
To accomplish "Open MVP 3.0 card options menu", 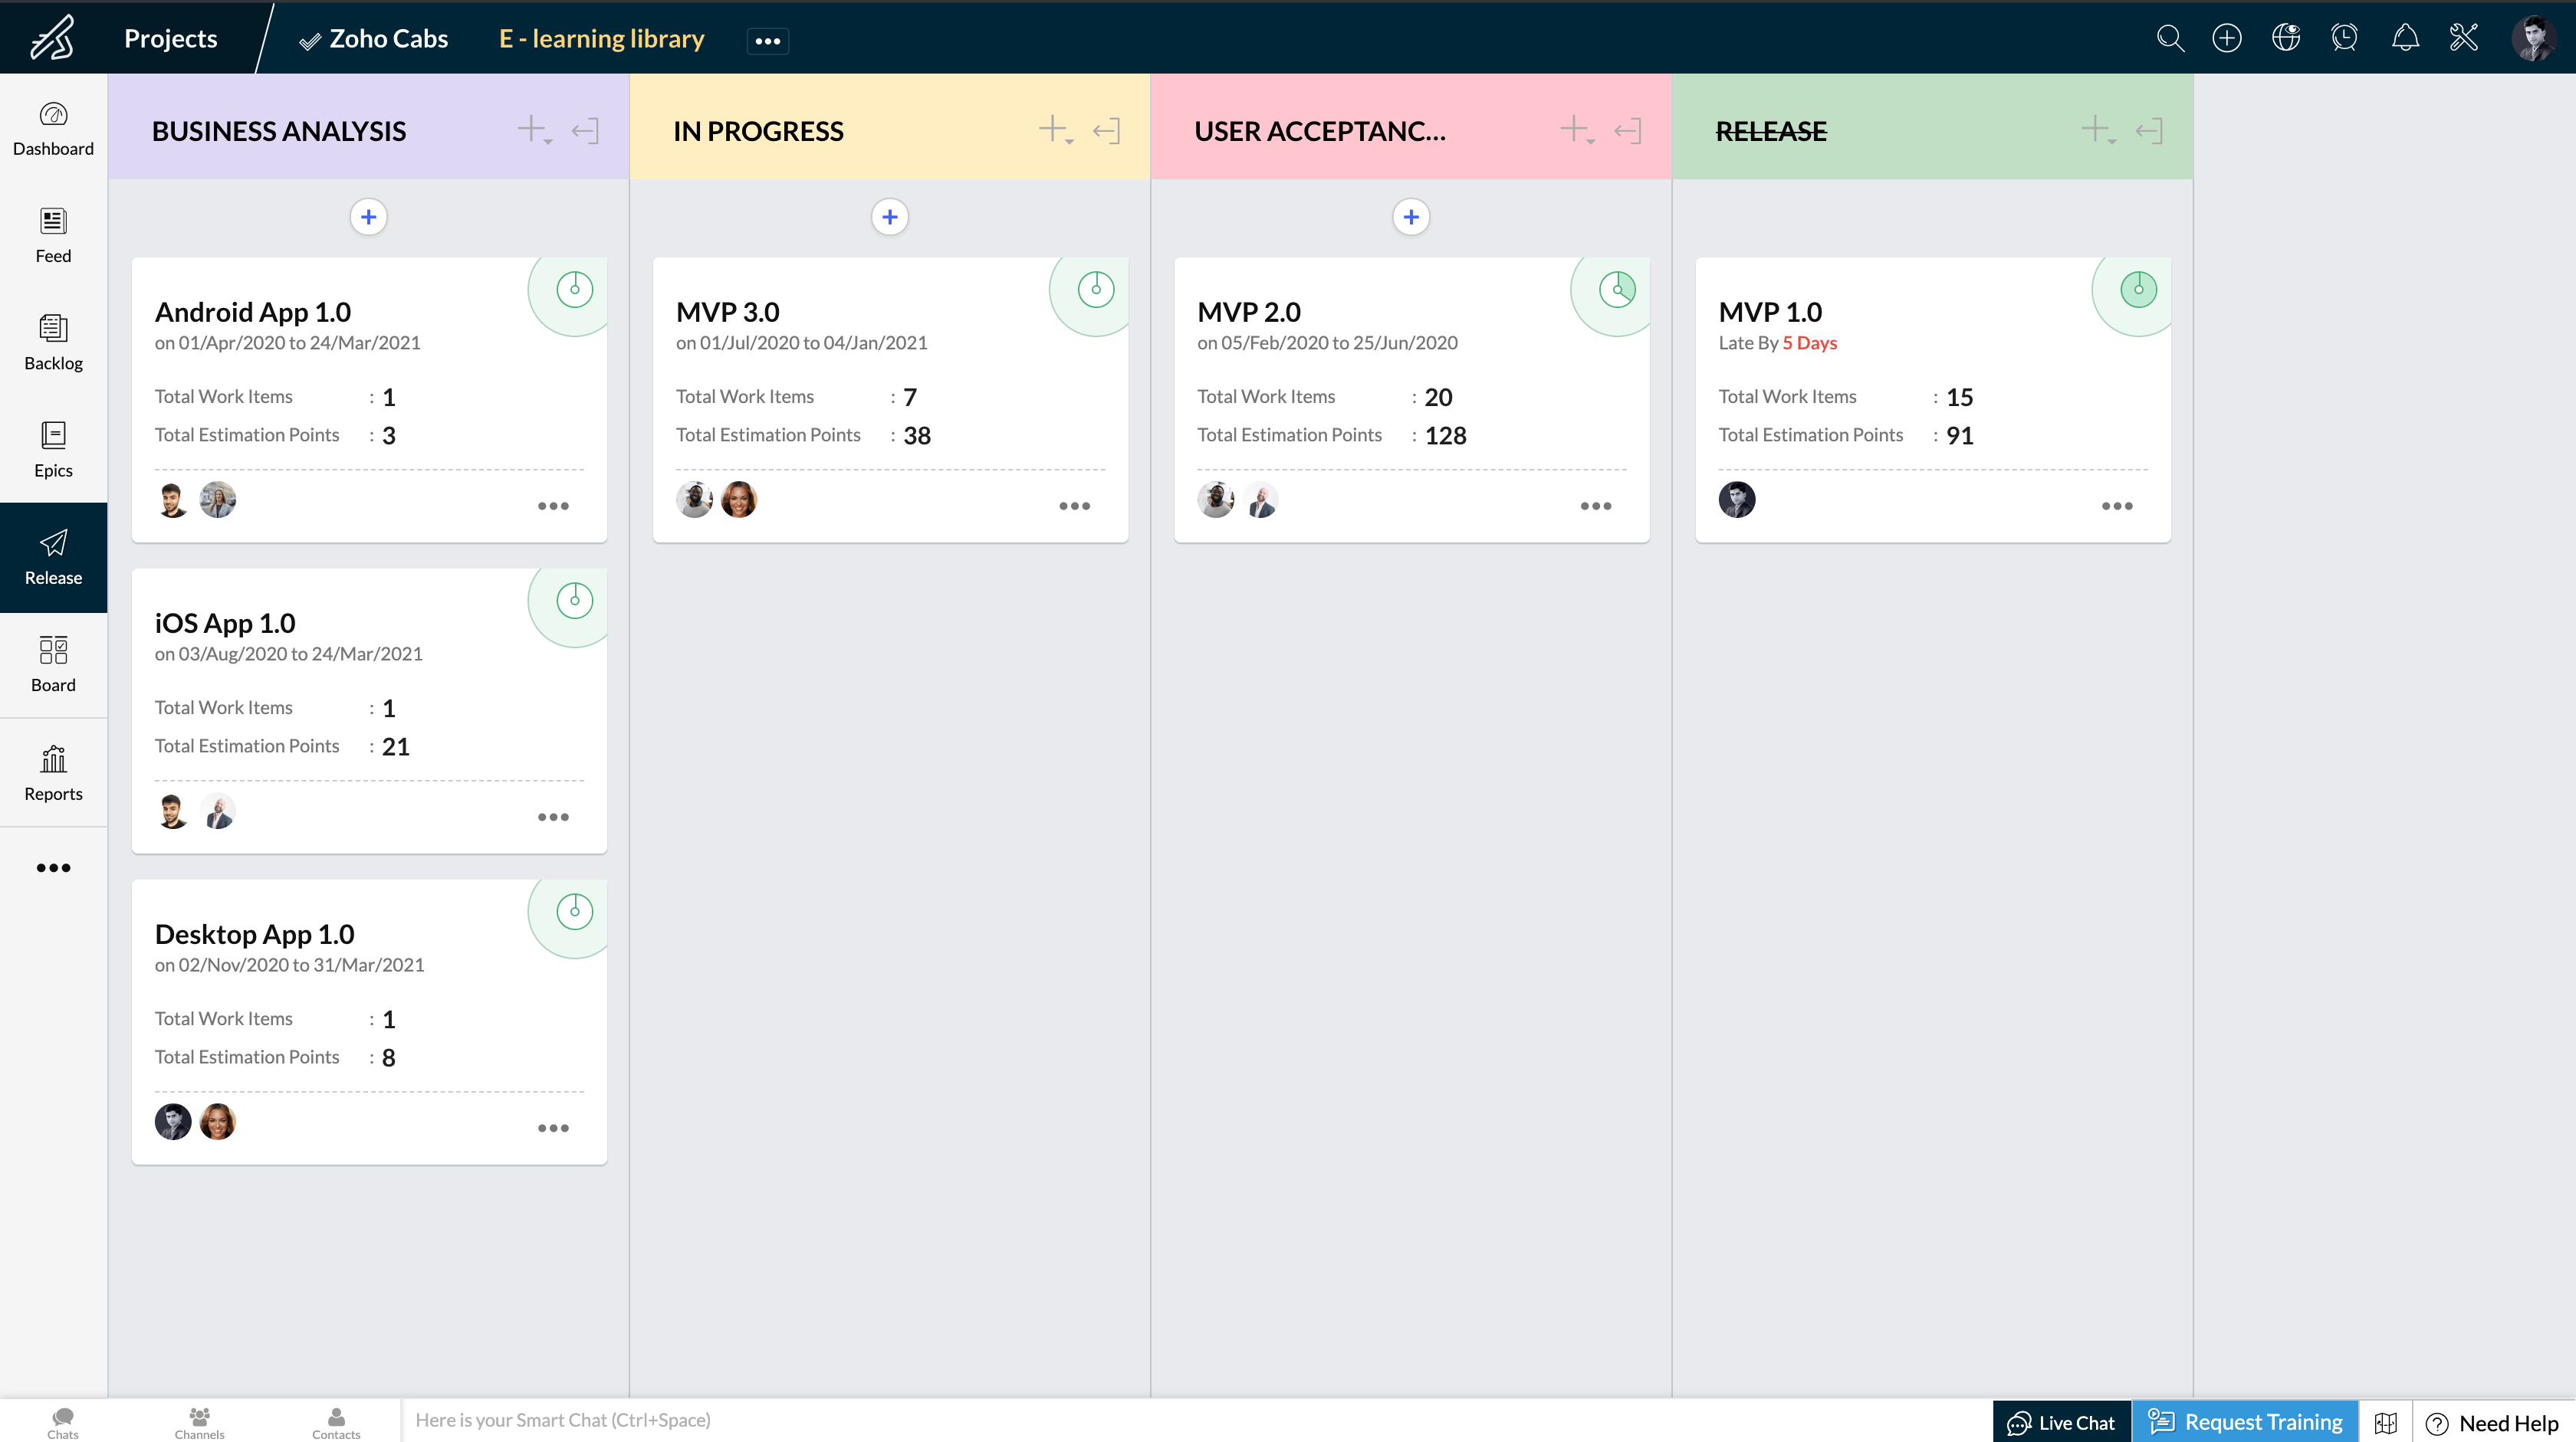I will point(1074,506).
